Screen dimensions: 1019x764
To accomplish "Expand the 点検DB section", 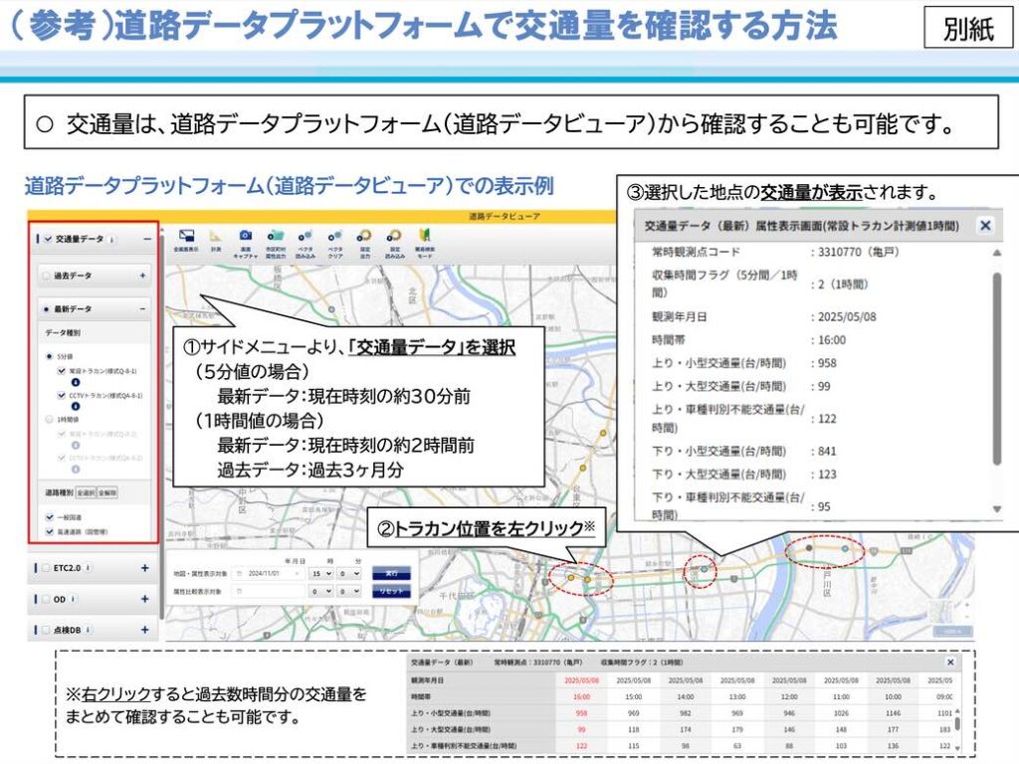I will (144, 630).
